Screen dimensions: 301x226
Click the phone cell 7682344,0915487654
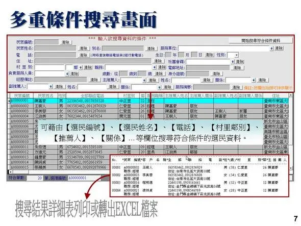click(92, 116)
